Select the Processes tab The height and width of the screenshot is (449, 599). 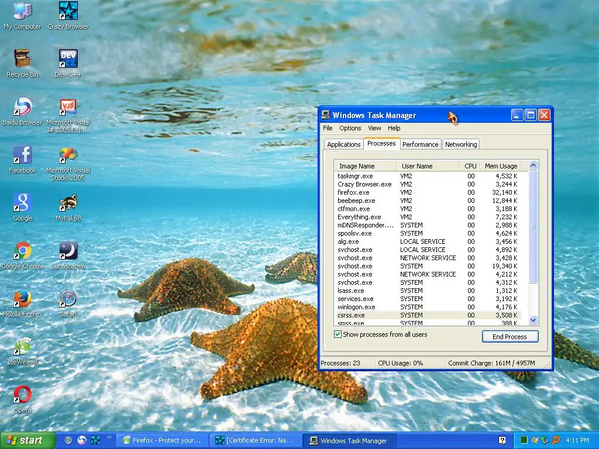click(x=381, y=144)
